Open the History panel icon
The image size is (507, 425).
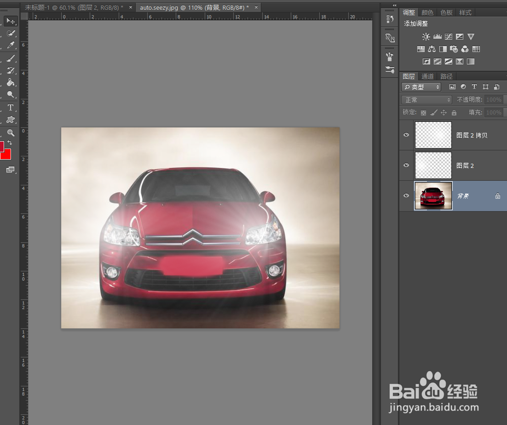coord(390,19)
